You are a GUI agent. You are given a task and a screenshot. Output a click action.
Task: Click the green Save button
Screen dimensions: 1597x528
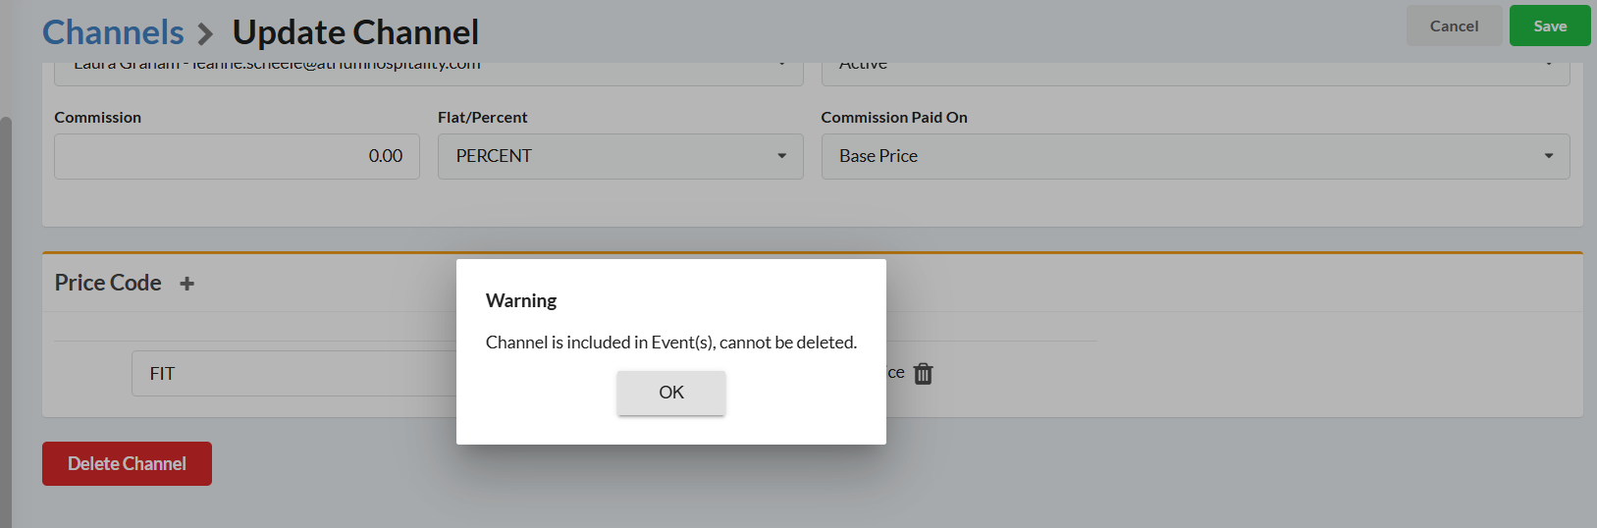(1549, 26)
